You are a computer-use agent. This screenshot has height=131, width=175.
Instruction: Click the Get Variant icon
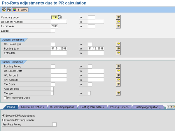click(9, 10)
